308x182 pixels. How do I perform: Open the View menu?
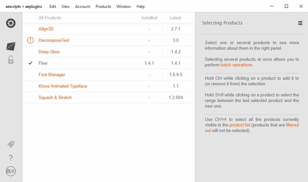[x=65, y=7]
